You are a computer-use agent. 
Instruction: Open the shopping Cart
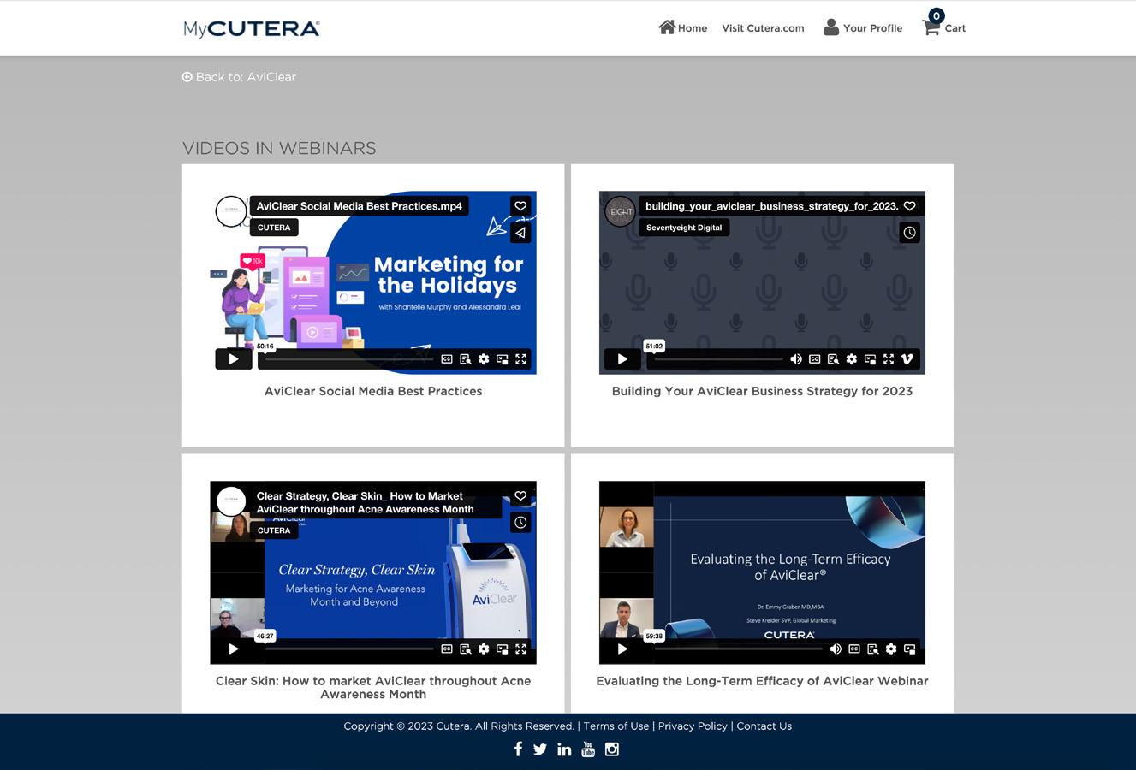coord(944,24)
